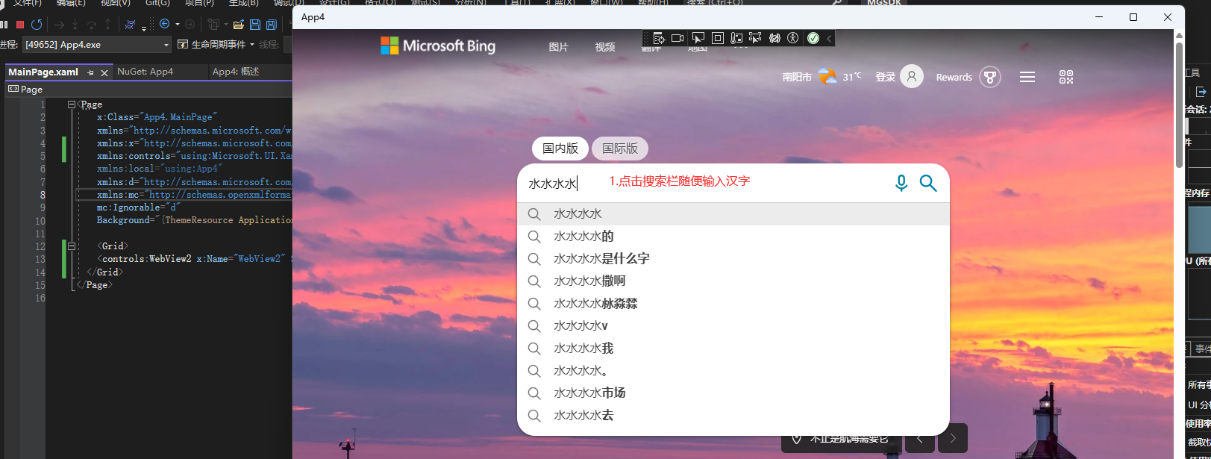
Task: Open the process App4.exe combo box
Action: click(97, 45)
